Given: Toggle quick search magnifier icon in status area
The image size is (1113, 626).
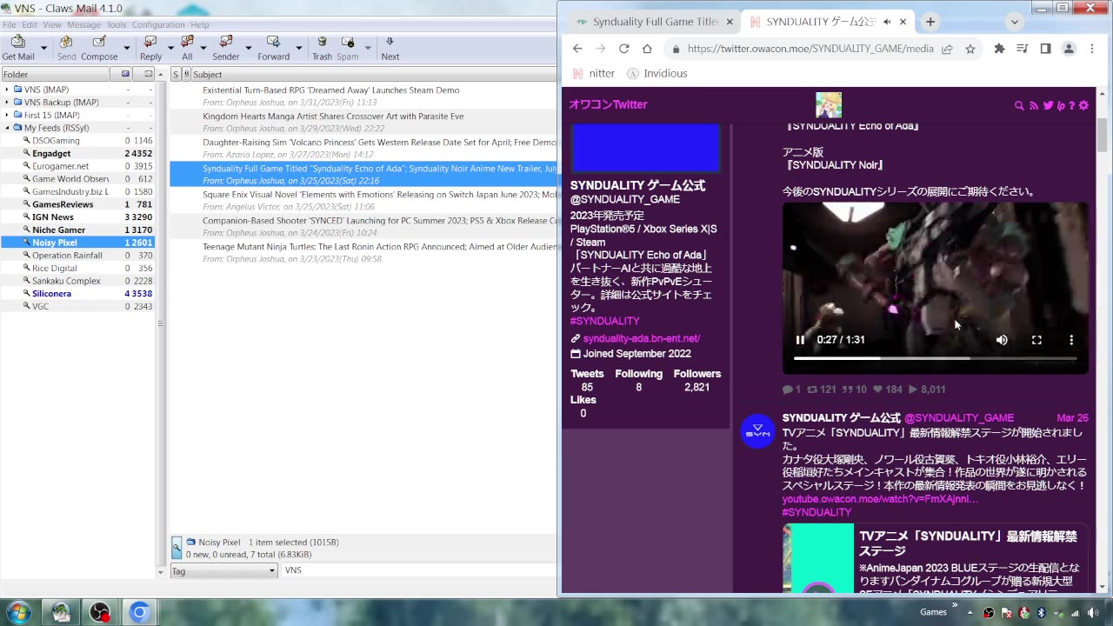Looking at the screenshot, I should click(x=177, y=547).
